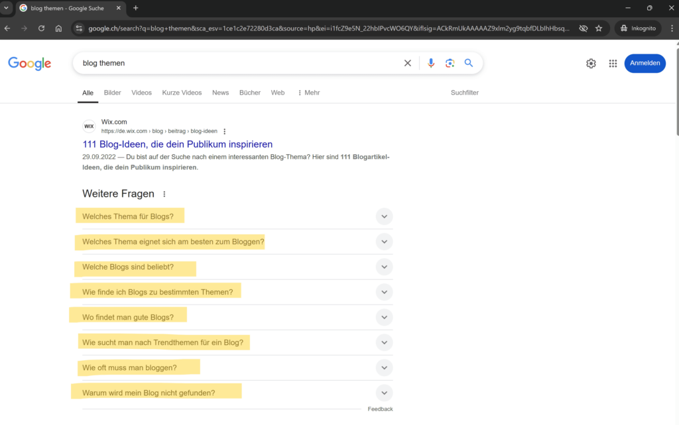Open the Google apps grid icon

613,64
